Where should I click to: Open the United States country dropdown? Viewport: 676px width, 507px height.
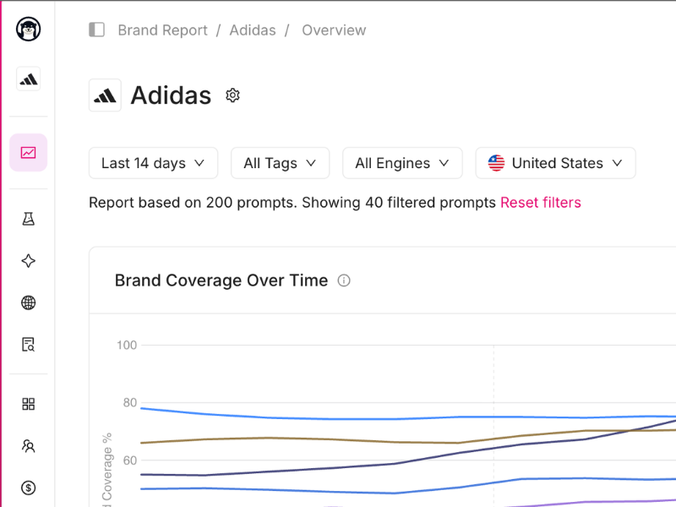point(556,163)
